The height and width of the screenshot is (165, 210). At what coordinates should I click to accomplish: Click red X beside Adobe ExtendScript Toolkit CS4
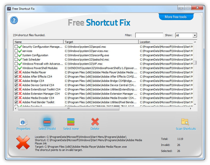click(20, 89)
